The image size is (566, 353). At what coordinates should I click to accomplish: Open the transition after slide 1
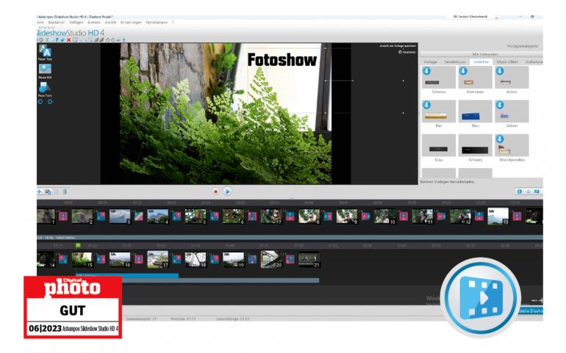(x=63, y=216)
